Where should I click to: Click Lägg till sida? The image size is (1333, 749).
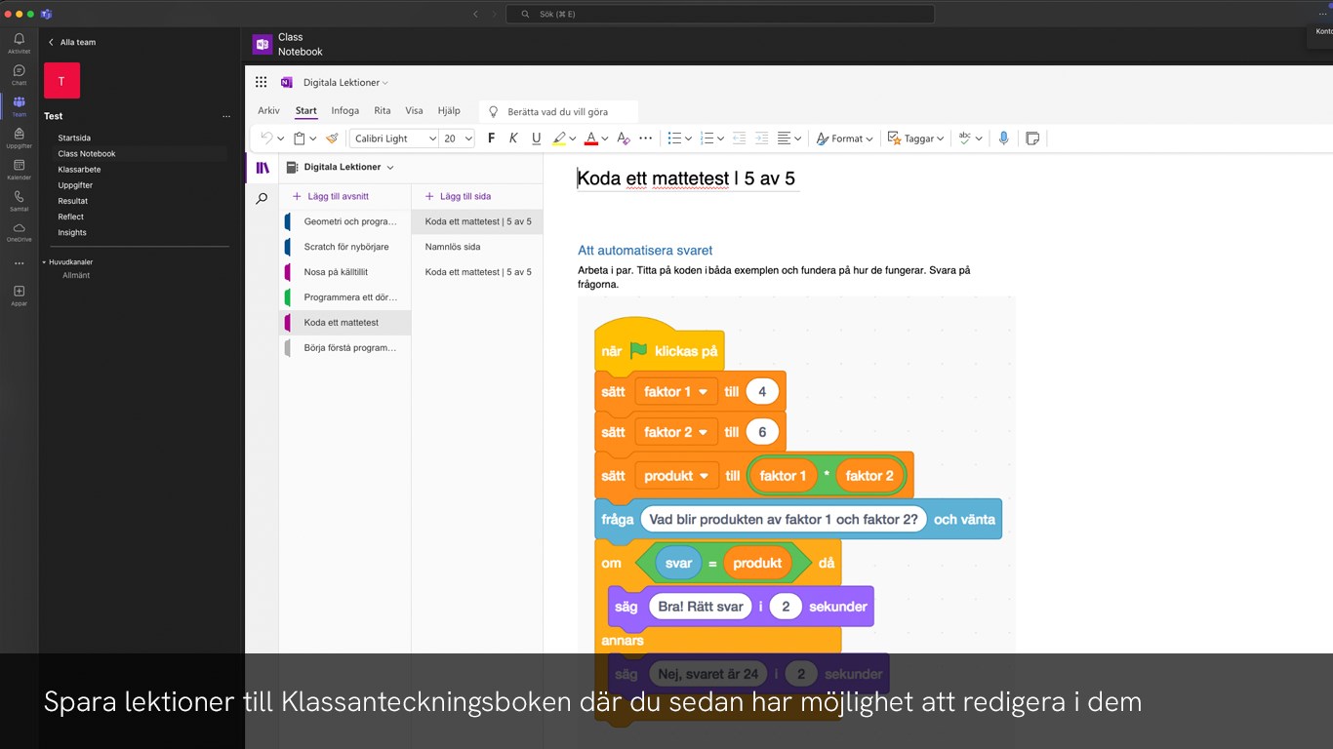[458, 196]
